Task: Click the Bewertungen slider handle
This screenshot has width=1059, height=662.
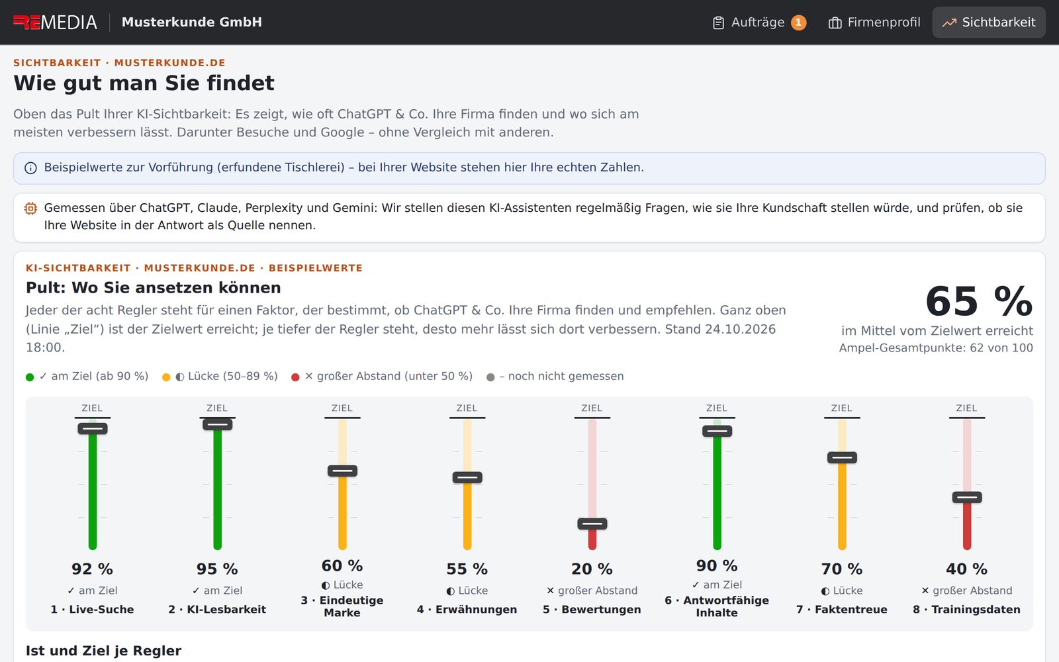Action: tap(592, 524)
